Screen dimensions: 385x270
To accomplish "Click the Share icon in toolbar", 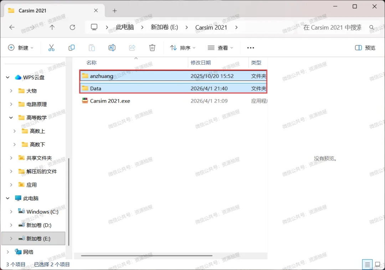I will pos(132,48).
